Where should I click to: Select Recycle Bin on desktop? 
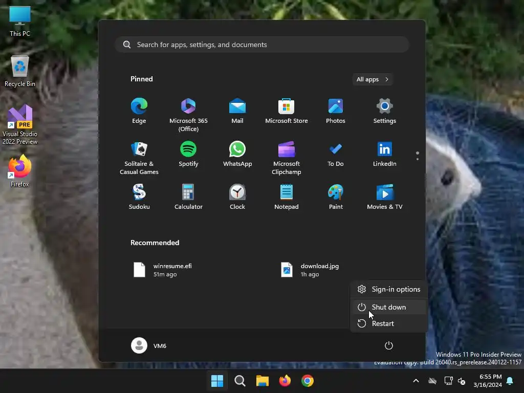[20, 72]
